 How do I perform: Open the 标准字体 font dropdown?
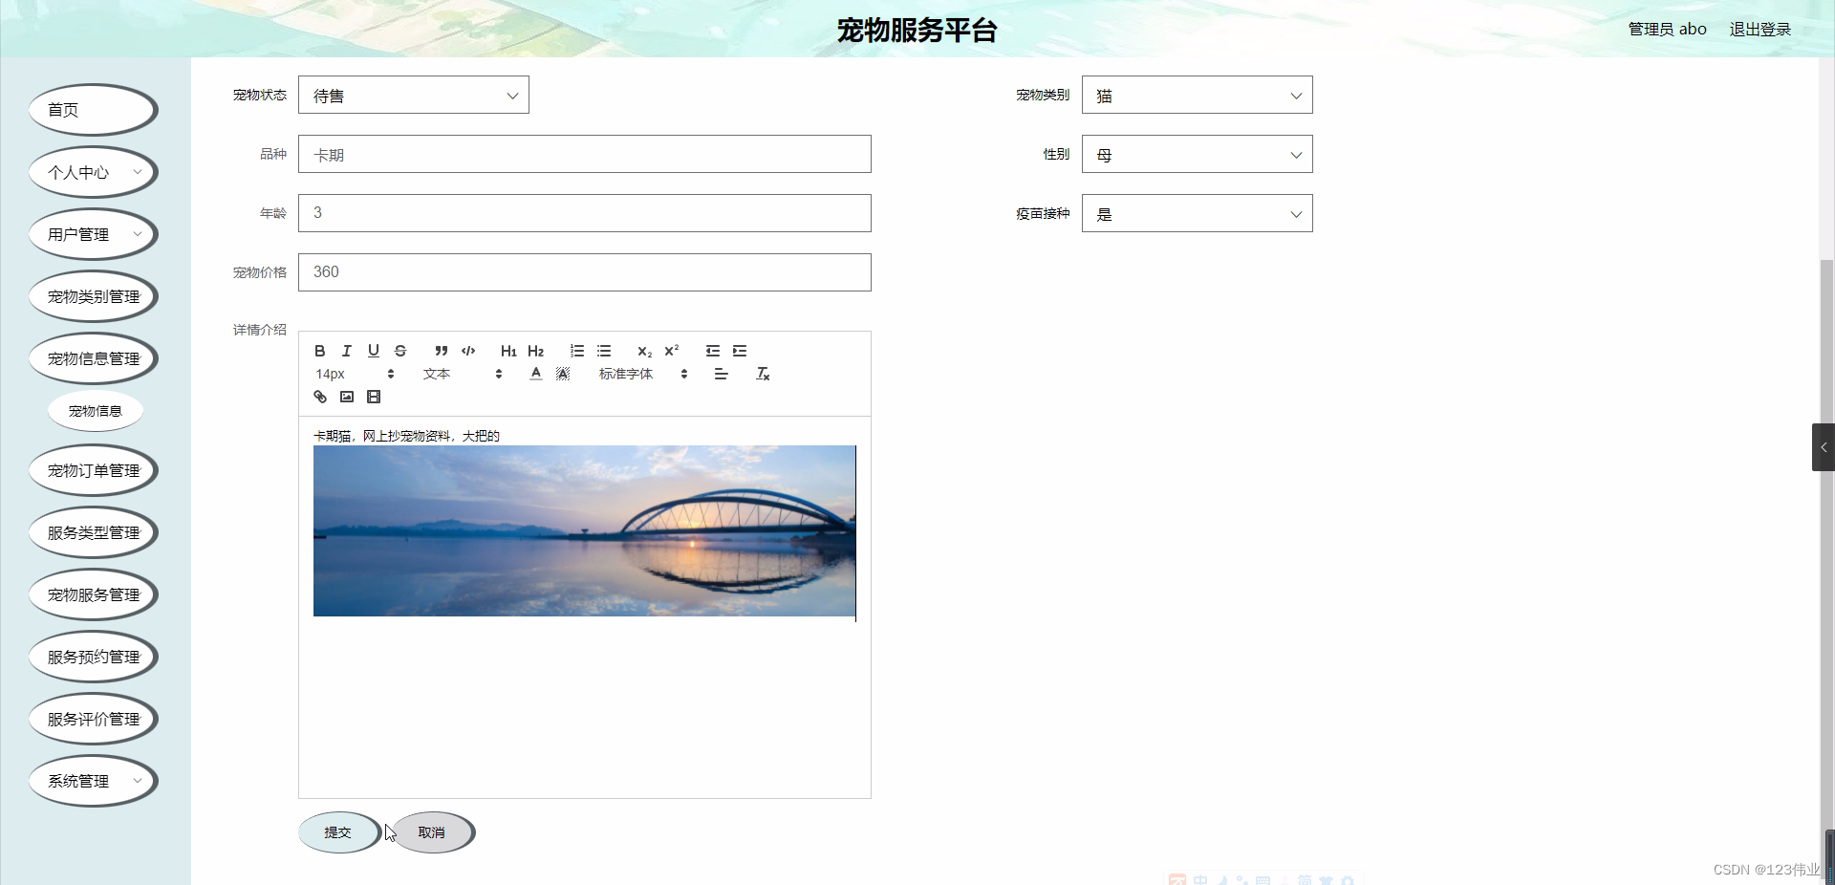pos(643,374)
